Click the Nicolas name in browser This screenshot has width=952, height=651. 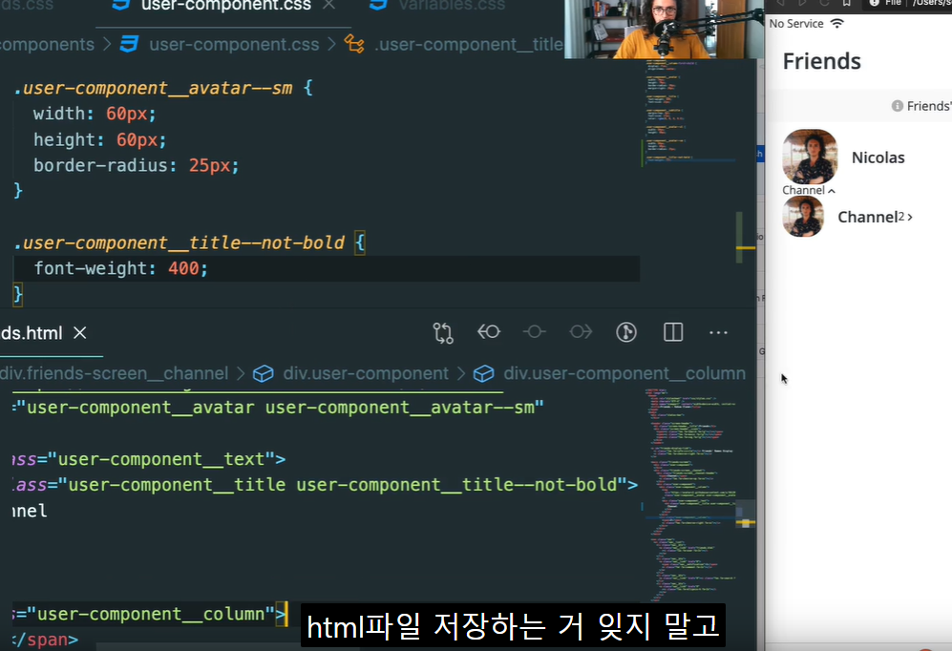click(878, 157)
